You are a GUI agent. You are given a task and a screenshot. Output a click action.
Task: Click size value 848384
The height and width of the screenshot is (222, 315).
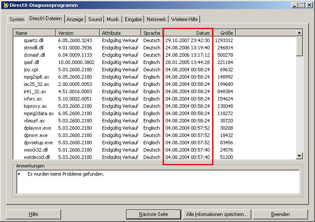(x=225, y=91)
